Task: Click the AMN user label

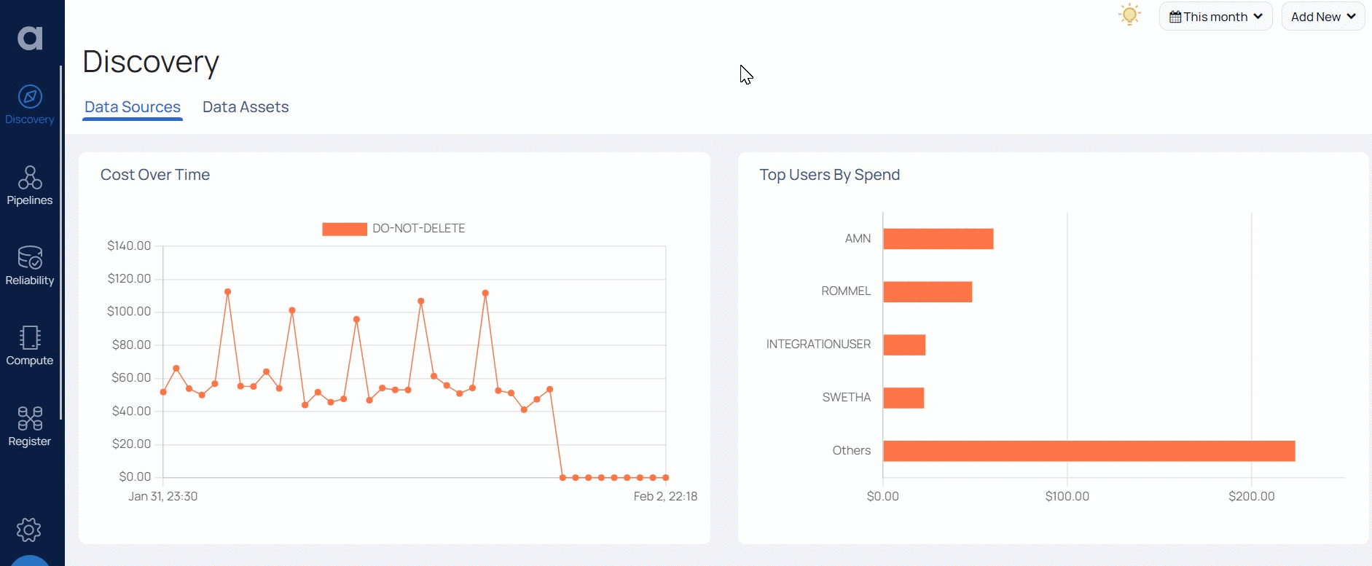Action: pyautogui.click(x=858, y=239)
